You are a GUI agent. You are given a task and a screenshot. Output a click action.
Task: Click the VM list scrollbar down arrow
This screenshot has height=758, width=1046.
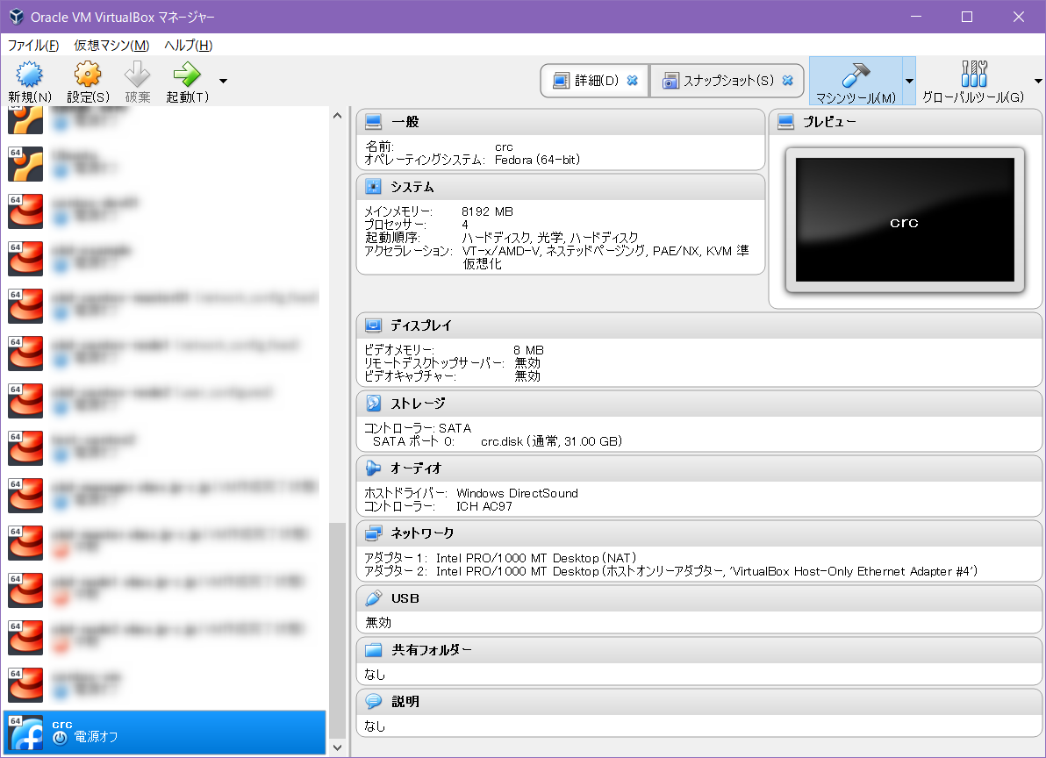[x=337, y=748]
